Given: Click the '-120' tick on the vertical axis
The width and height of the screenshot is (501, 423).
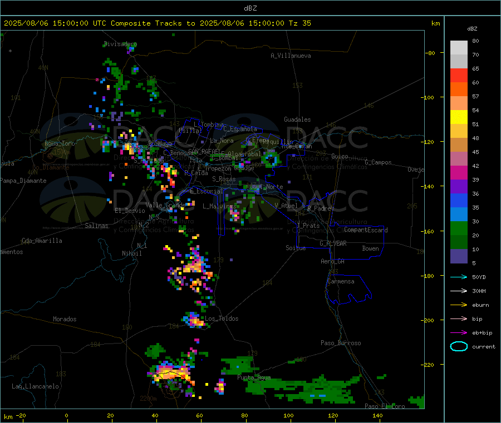Looking at the screenshot, I should pyautogui.click(x=429, y=142).
